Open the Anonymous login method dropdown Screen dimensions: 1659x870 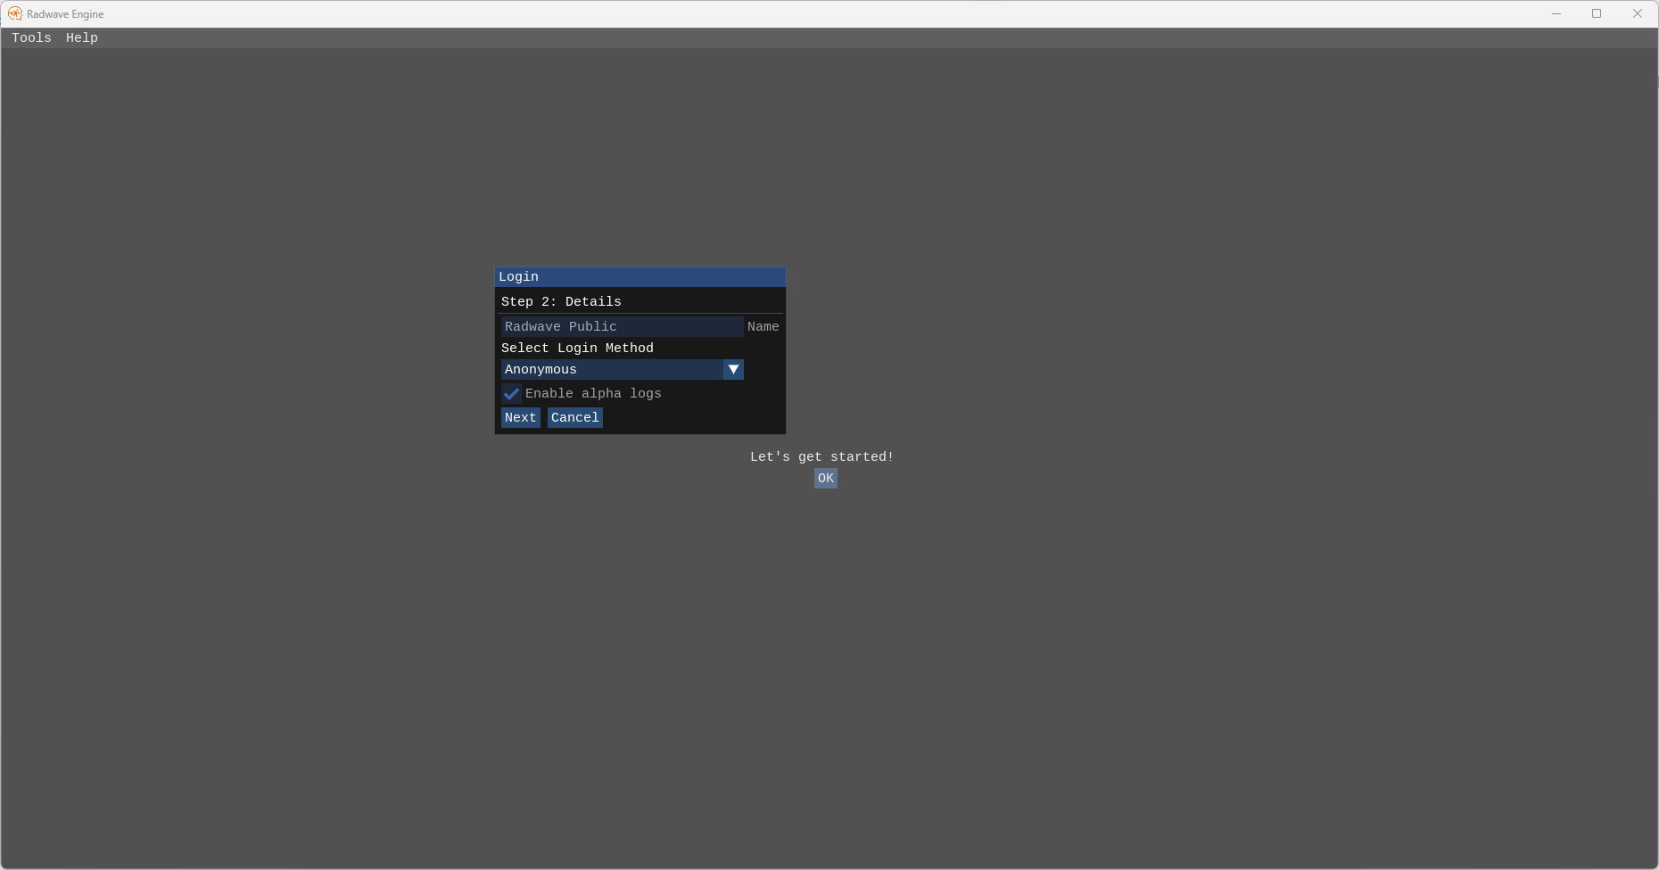[x=622, y=369]
